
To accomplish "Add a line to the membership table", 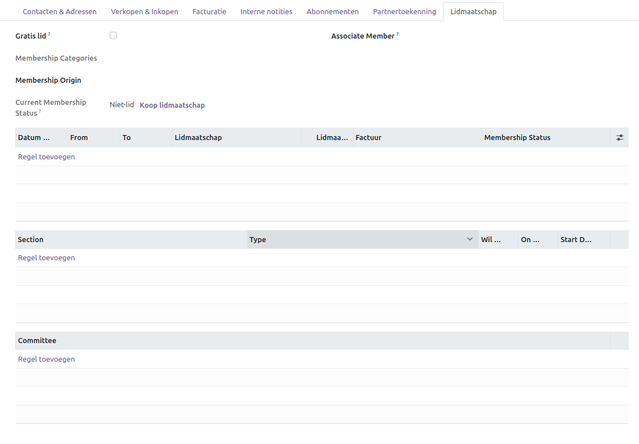I will click(47, 157).
